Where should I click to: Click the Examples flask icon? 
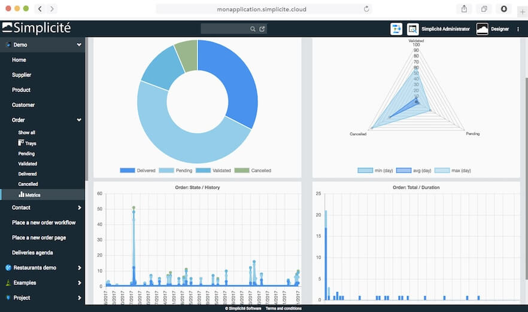(8, 283)
